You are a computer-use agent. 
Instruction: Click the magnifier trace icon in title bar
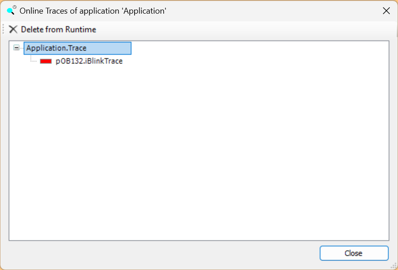(11, 10)
